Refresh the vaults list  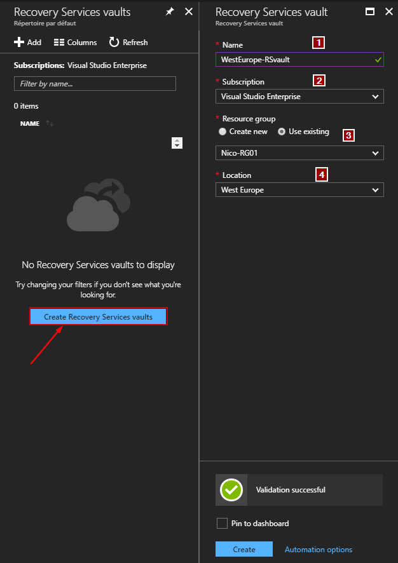point(128,43)
